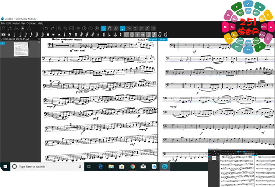Open the Windows Start menu
The height and width of the screenshot is (187, 275).
(5, 166)
